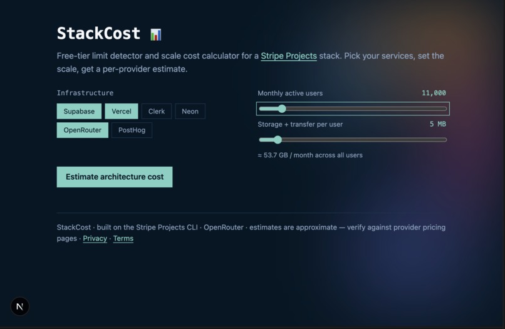Add PostHog to the stack
Image resolution: width=505 pixels, height=329 pixels.
[x=132, y=130]
